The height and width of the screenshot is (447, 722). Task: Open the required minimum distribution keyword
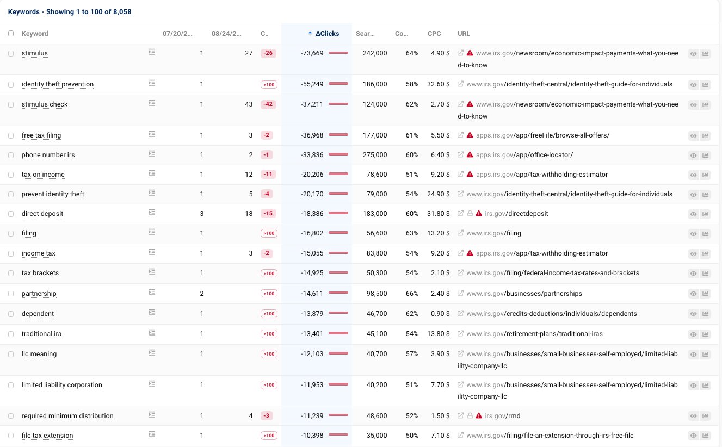pos(67,416)
